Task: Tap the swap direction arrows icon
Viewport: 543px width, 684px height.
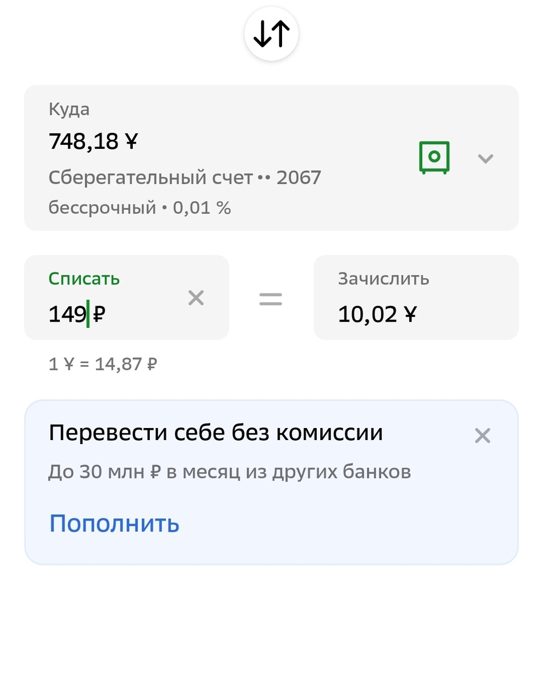Action: click(271, 35)
